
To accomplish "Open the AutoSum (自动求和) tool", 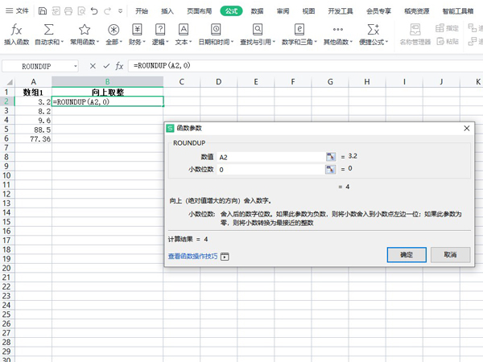I will (x=48, y=30).
